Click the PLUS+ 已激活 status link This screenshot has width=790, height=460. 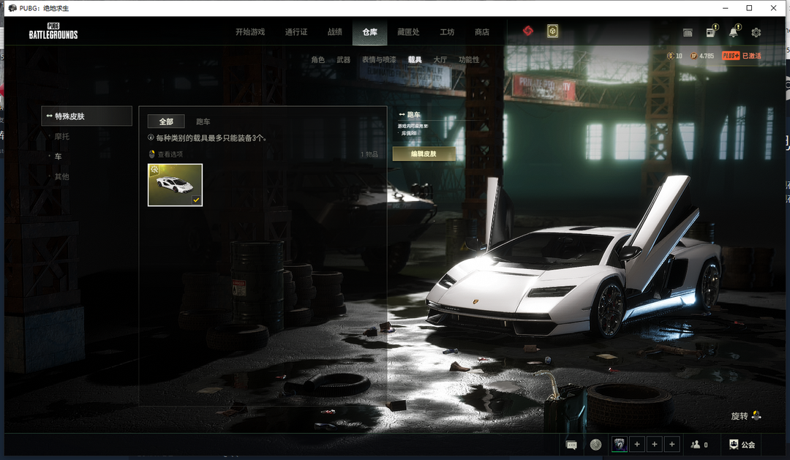(742, 56)
